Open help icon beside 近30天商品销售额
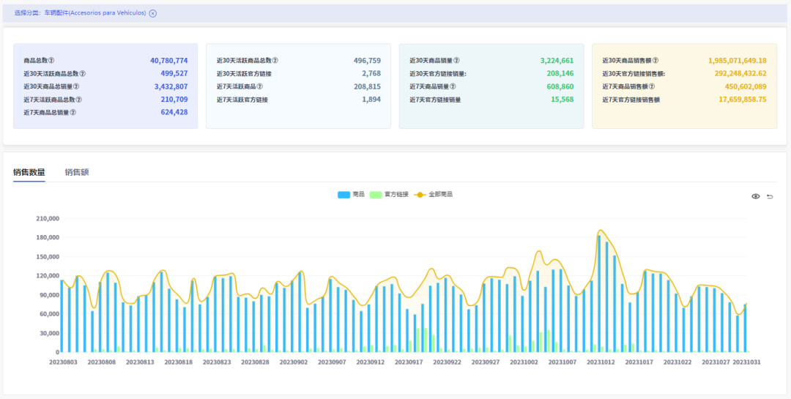This screenshot has height=399, width=791. [656, 61]
